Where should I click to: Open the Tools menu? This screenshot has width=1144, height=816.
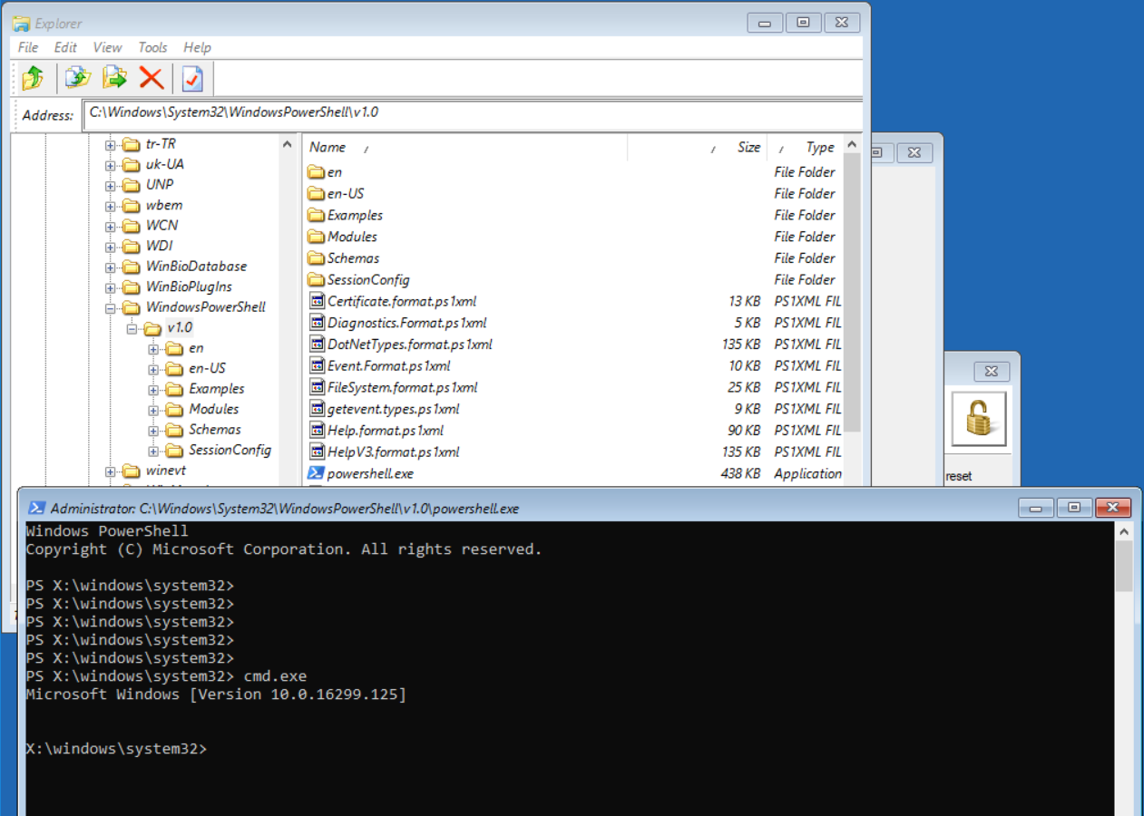(152, 47)
